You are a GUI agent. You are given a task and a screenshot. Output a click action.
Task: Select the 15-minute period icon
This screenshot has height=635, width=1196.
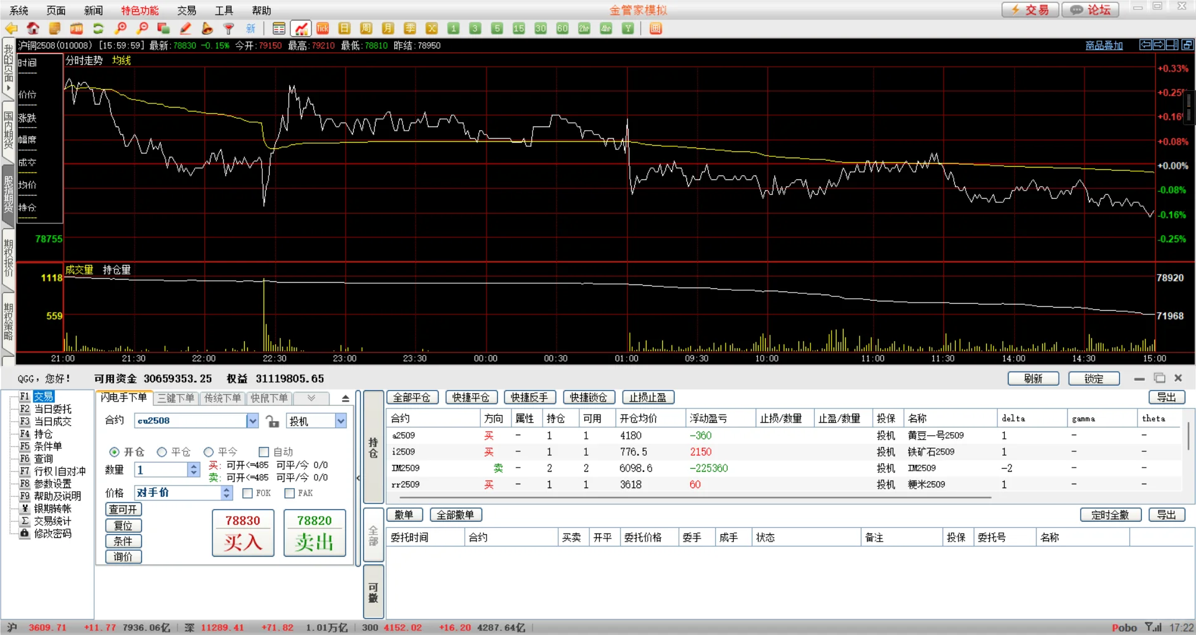[x=519, y=29]
